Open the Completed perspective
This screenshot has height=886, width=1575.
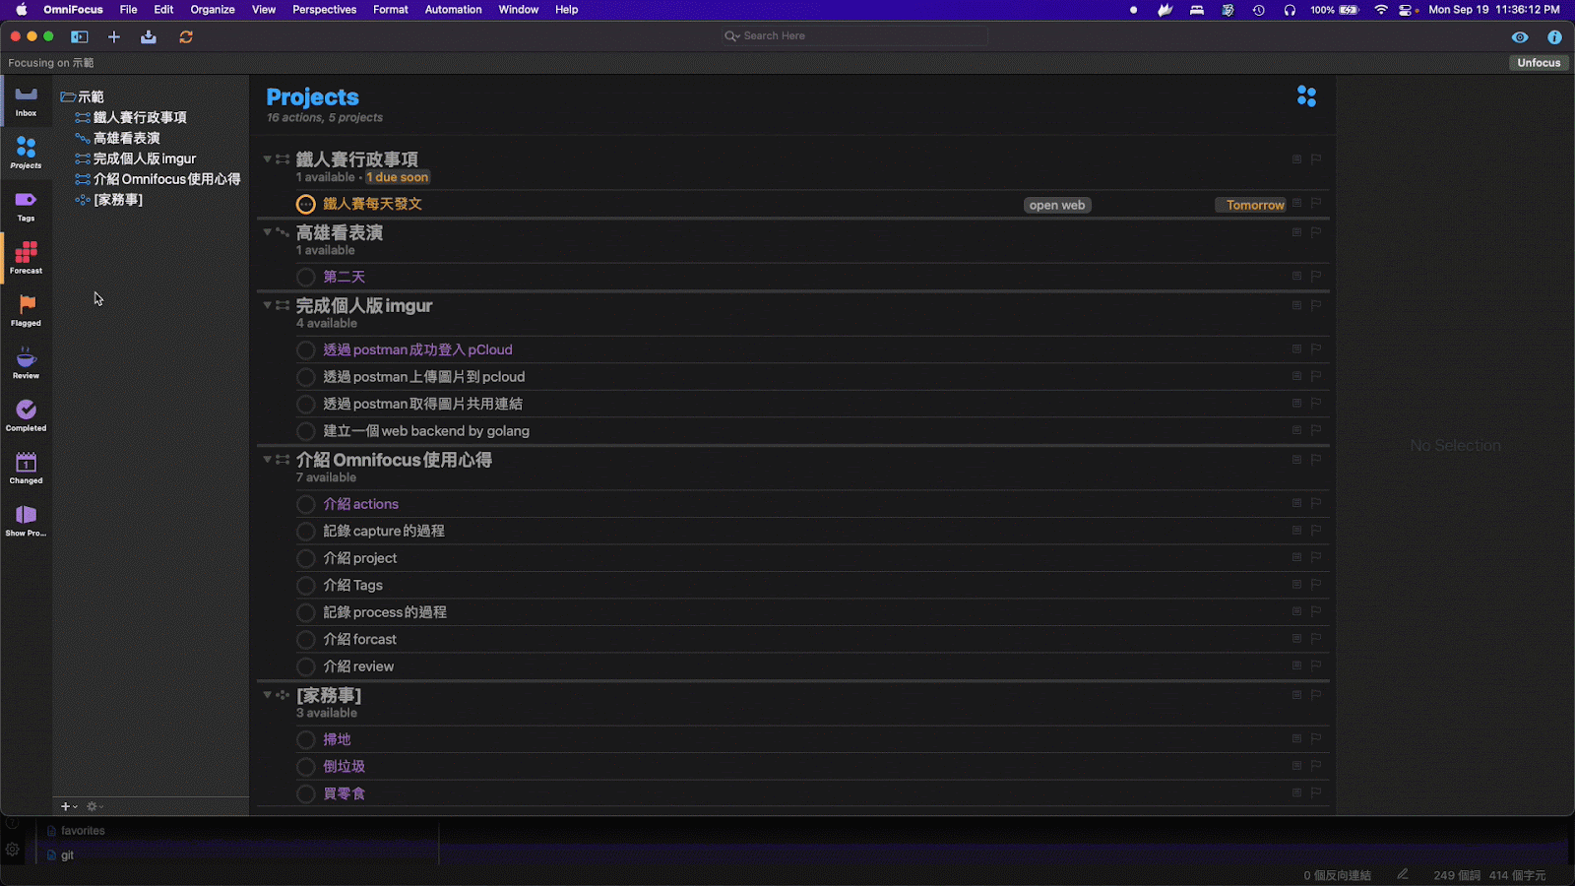pos(26,415)
